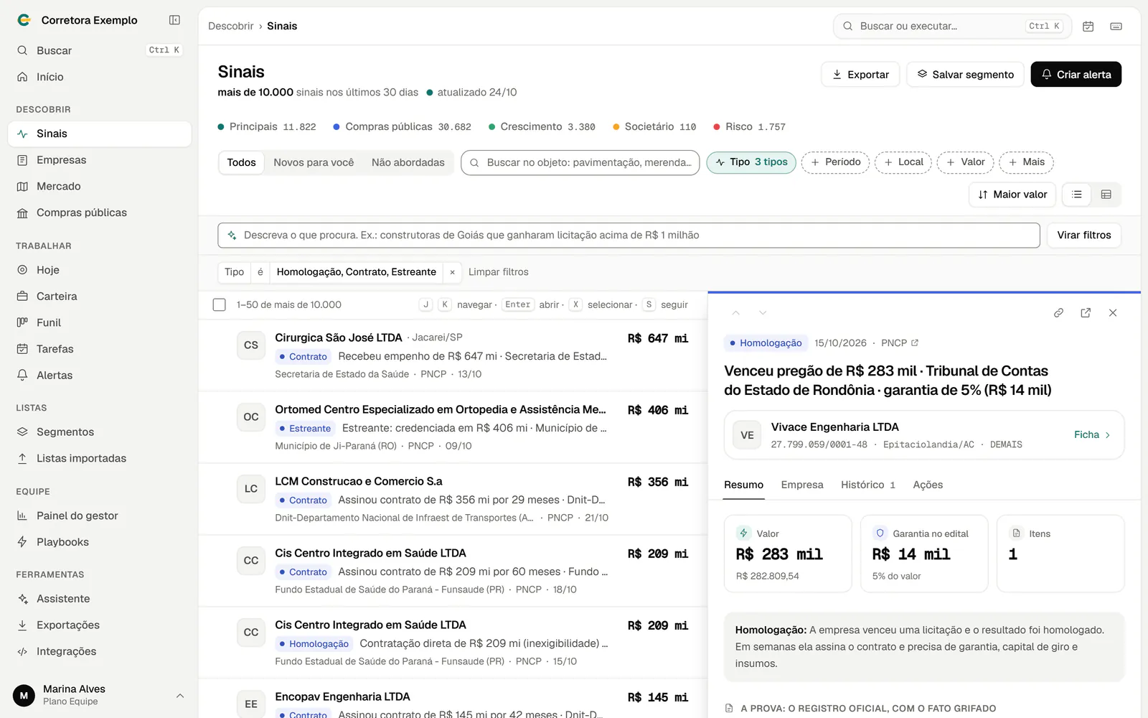Copy link icon in detail panel

[x=1058, y=313]
